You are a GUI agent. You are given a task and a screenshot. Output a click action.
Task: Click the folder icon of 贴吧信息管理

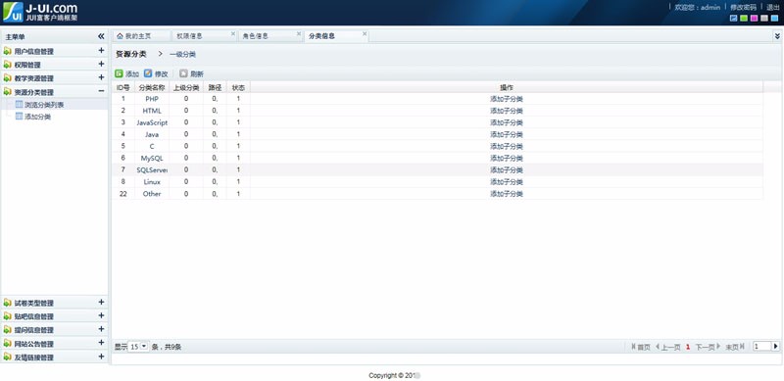pyautogui.click(x=7, y=316)
